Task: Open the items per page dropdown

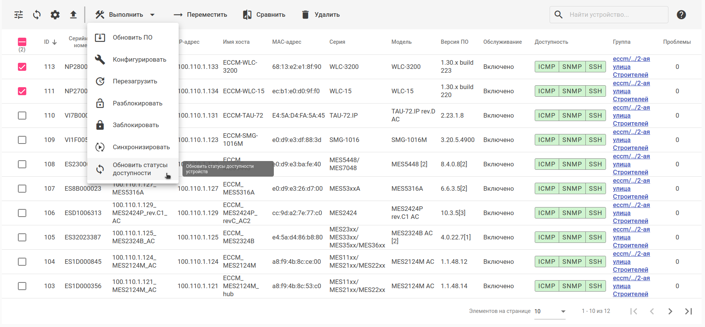Action: (550, 311)
